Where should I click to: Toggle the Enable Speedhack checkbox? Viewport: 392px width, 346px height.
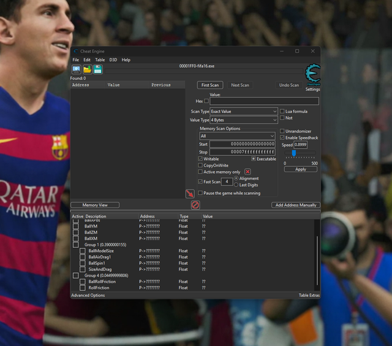(282, 138)
